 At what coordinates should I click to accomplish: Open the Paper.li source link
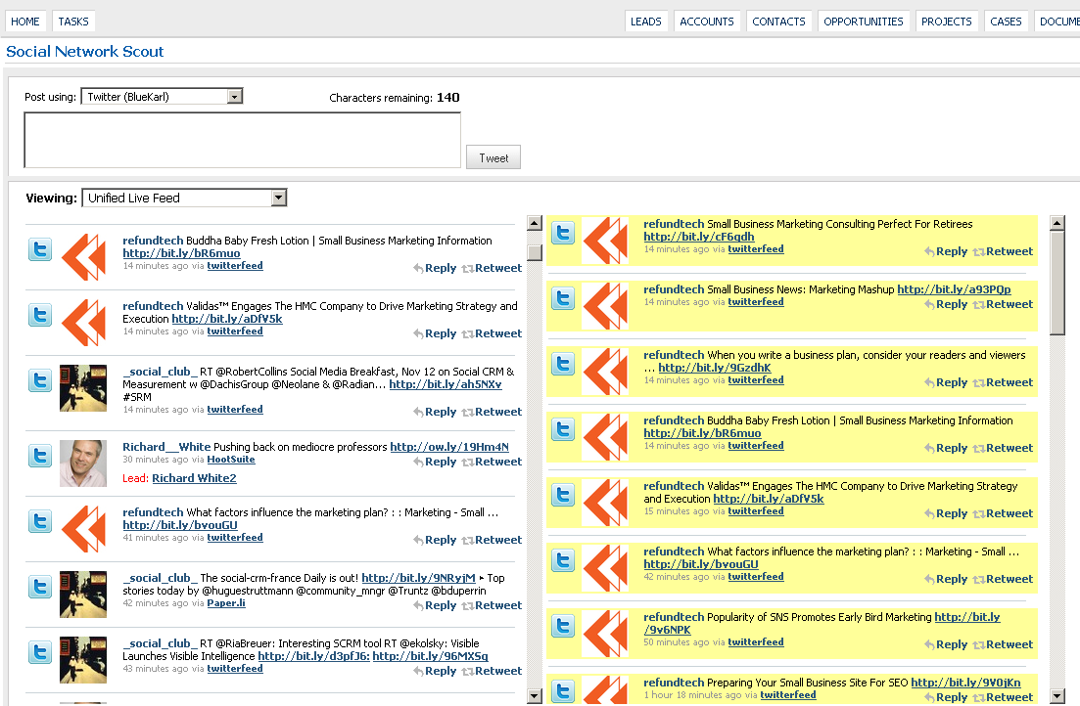226,603
